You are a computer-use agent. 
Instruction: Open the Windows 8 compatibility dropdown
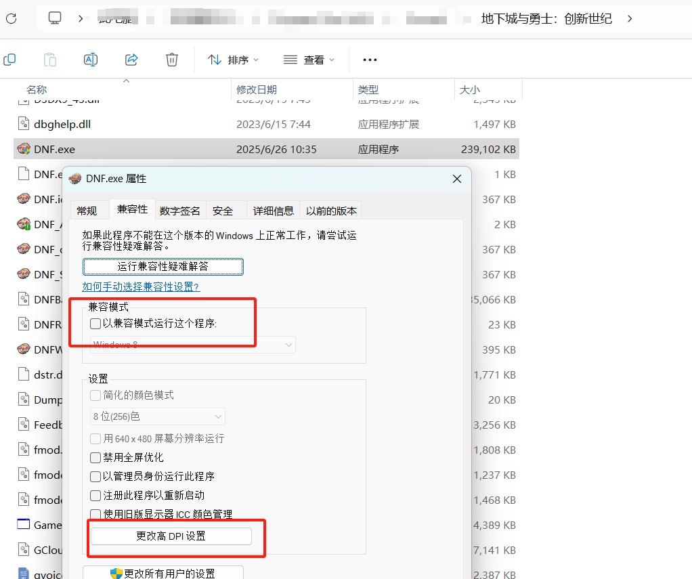tap(193, 345)
